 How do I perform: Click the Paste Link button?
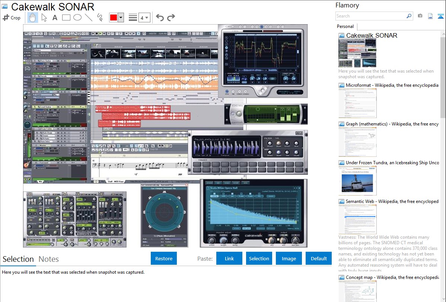(229, 258)
